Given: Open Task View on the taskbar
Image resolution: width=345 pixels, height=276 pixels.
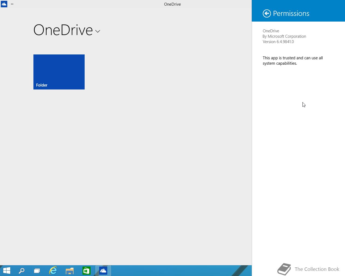Looking at the screenshot, I should click(37, 271).
